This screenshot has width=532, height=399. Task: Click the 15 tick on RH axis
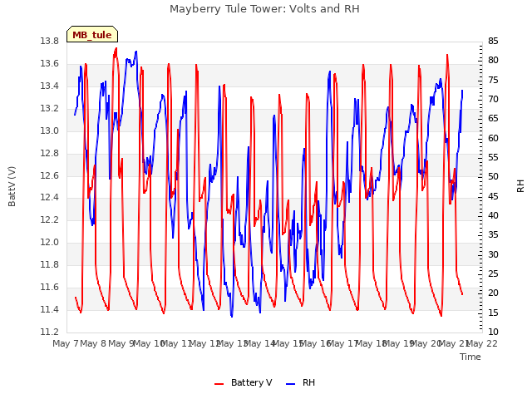tap(493, 313)
